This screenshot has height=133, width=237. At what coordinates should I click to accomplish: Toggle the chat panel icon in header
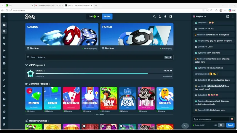click(x=171, y=16)
